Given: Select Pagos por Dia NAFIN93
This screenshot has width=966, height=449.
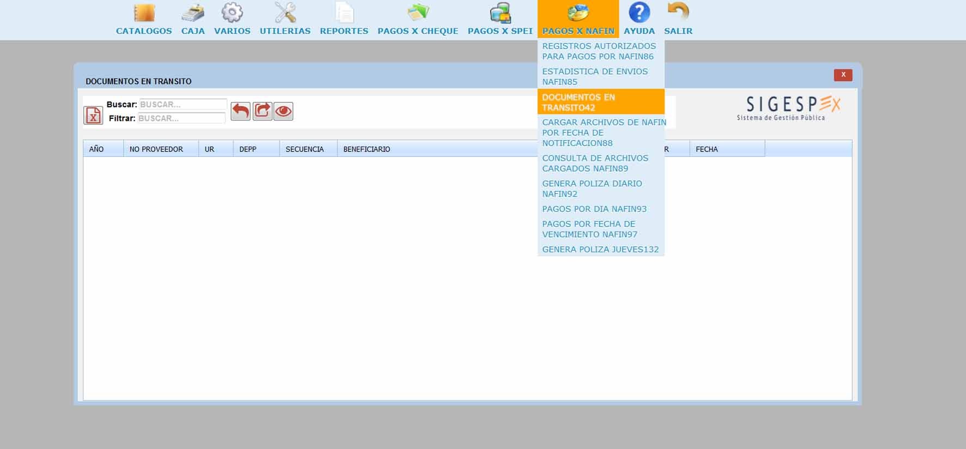Looking at the screenshot, I should coord(601,209).
